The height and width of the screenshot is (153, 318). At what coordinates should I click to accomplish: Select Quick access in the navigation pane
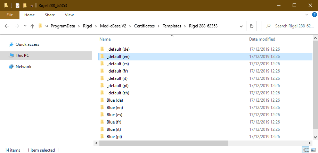(27, 44)
